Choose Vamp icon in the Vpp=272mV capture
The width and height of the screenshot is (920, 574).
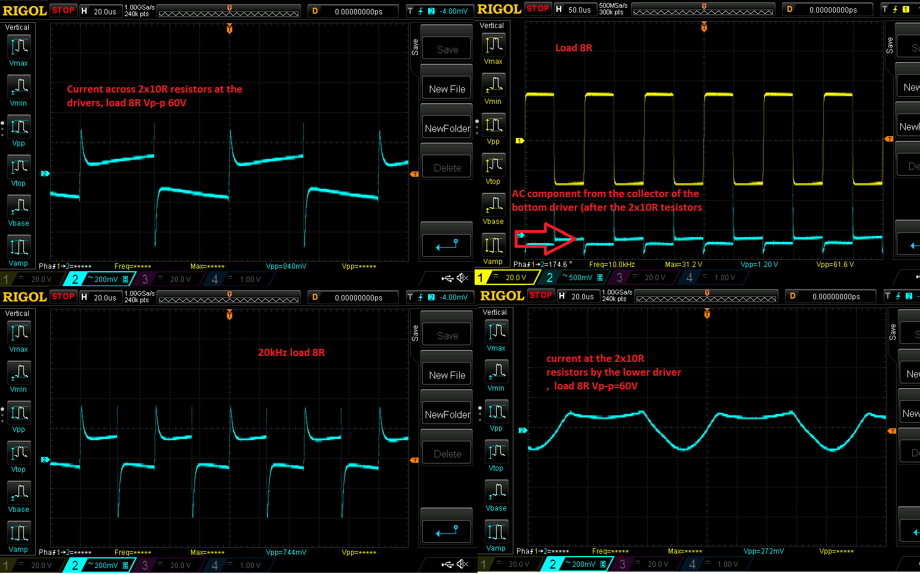coord(497,531)
